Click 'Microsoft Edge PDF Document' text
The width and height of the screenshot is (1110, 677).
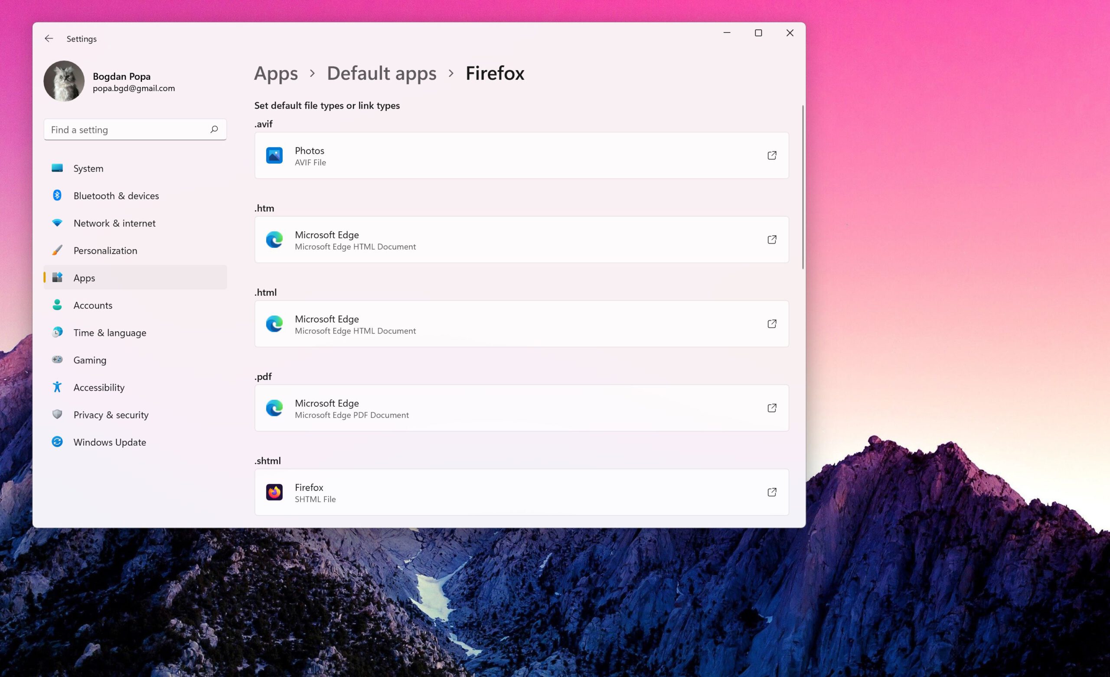[352, 415]
